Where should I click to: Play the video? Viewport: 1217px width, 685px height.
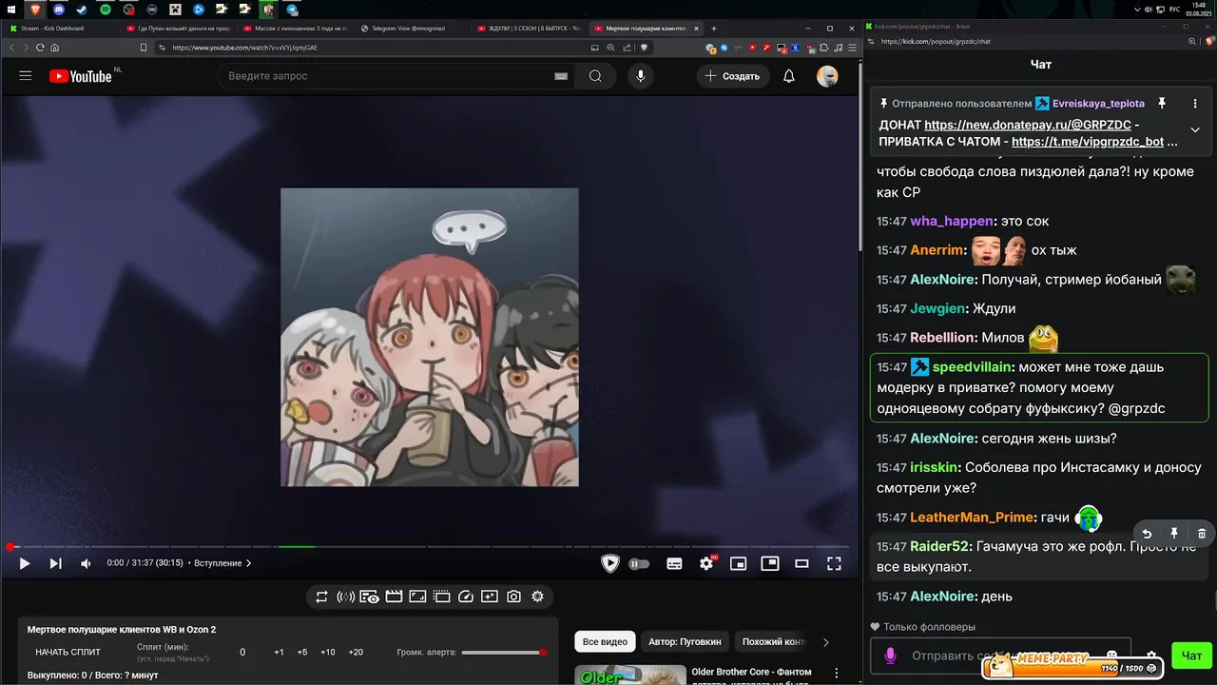(x=25, y=563)
